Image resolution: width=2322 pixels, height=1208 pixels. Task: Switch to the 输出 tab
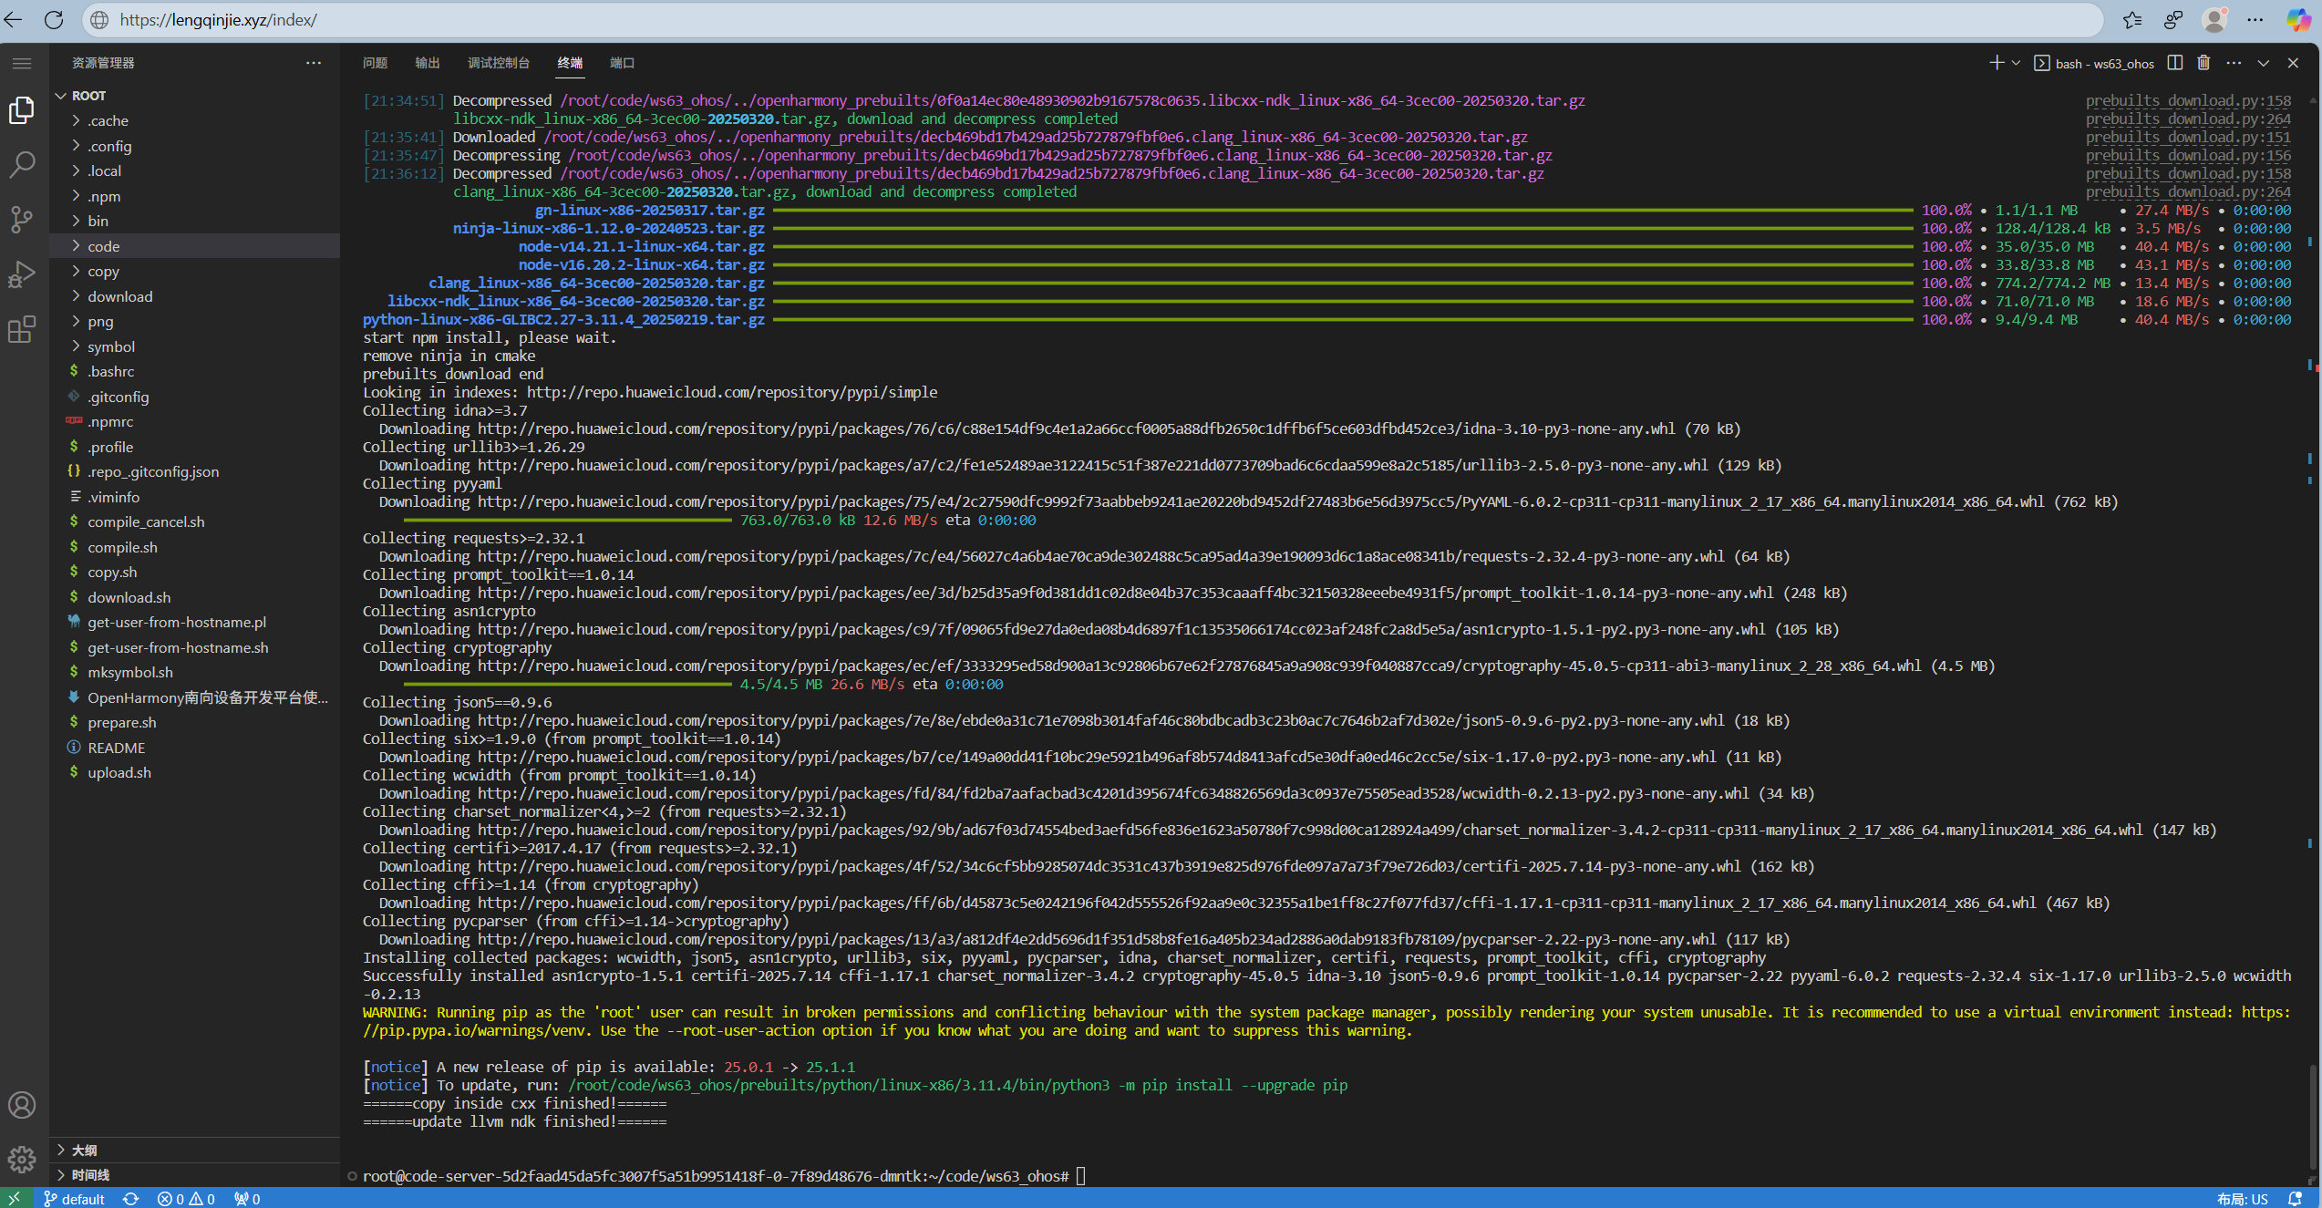[x=427, y=63]
